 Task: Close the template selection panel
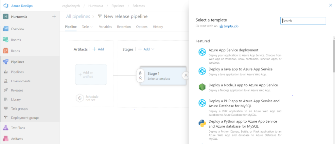click(x=330, y=5)
